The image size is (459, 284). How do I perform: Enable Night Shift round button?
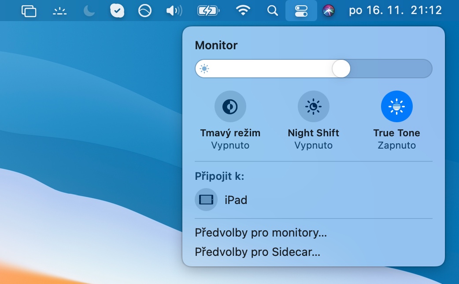pyautogui.click(x=314, y=106)
